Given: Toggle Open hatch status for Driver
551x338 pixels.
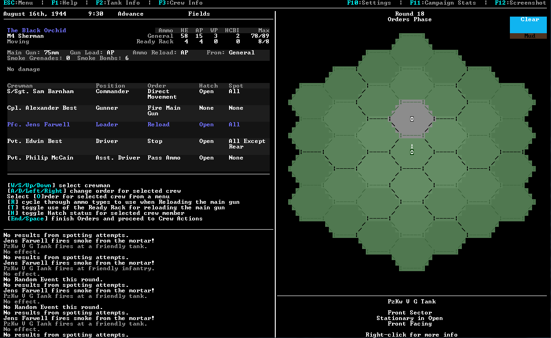Looking at the screenshot, I should pyautogui.click(x=206, y=141).
